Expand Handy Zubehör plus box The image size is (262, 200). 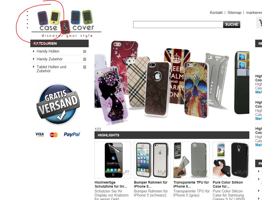(x=85, y=59)
